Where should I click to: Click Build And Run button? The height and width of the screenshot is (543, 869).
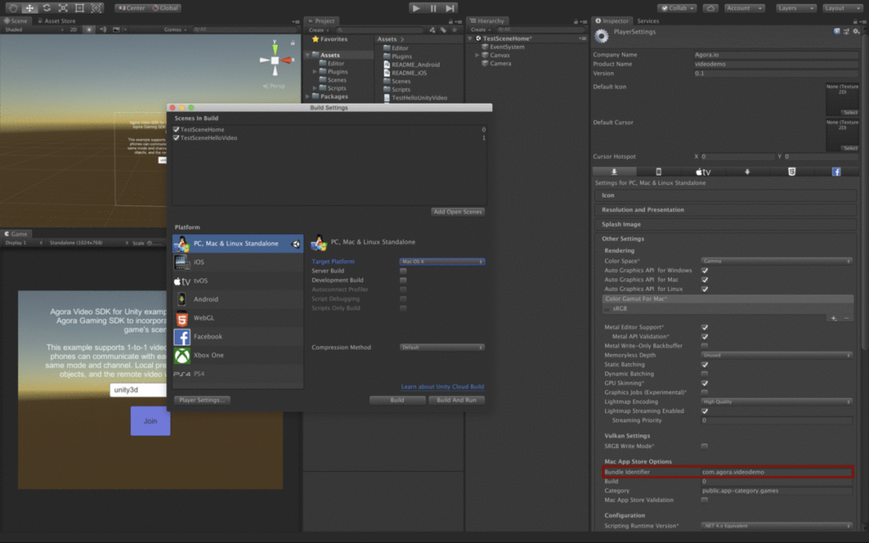point(457,400)
